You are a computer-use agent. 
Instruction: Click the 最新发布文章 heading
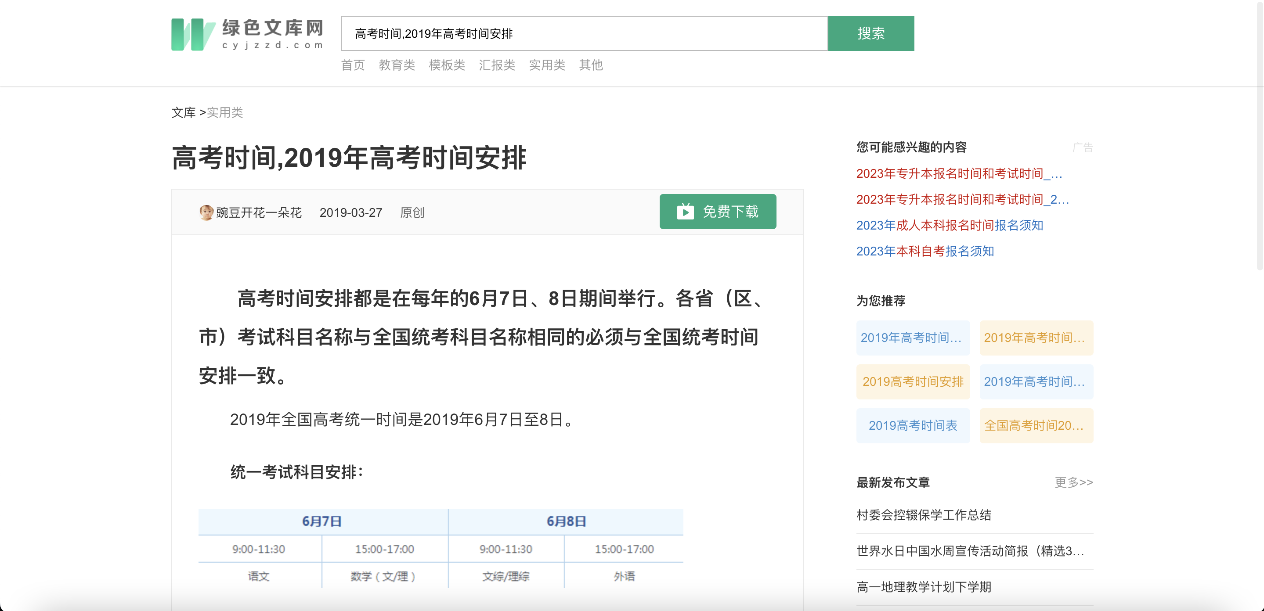(x=892, y=482)
